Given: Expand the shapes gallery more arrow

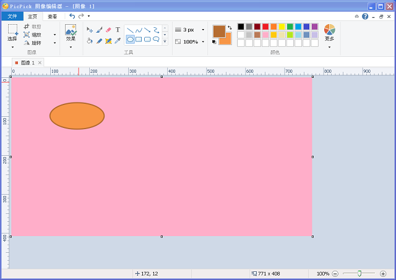Looking at the screenshot, I should point(165,41).
